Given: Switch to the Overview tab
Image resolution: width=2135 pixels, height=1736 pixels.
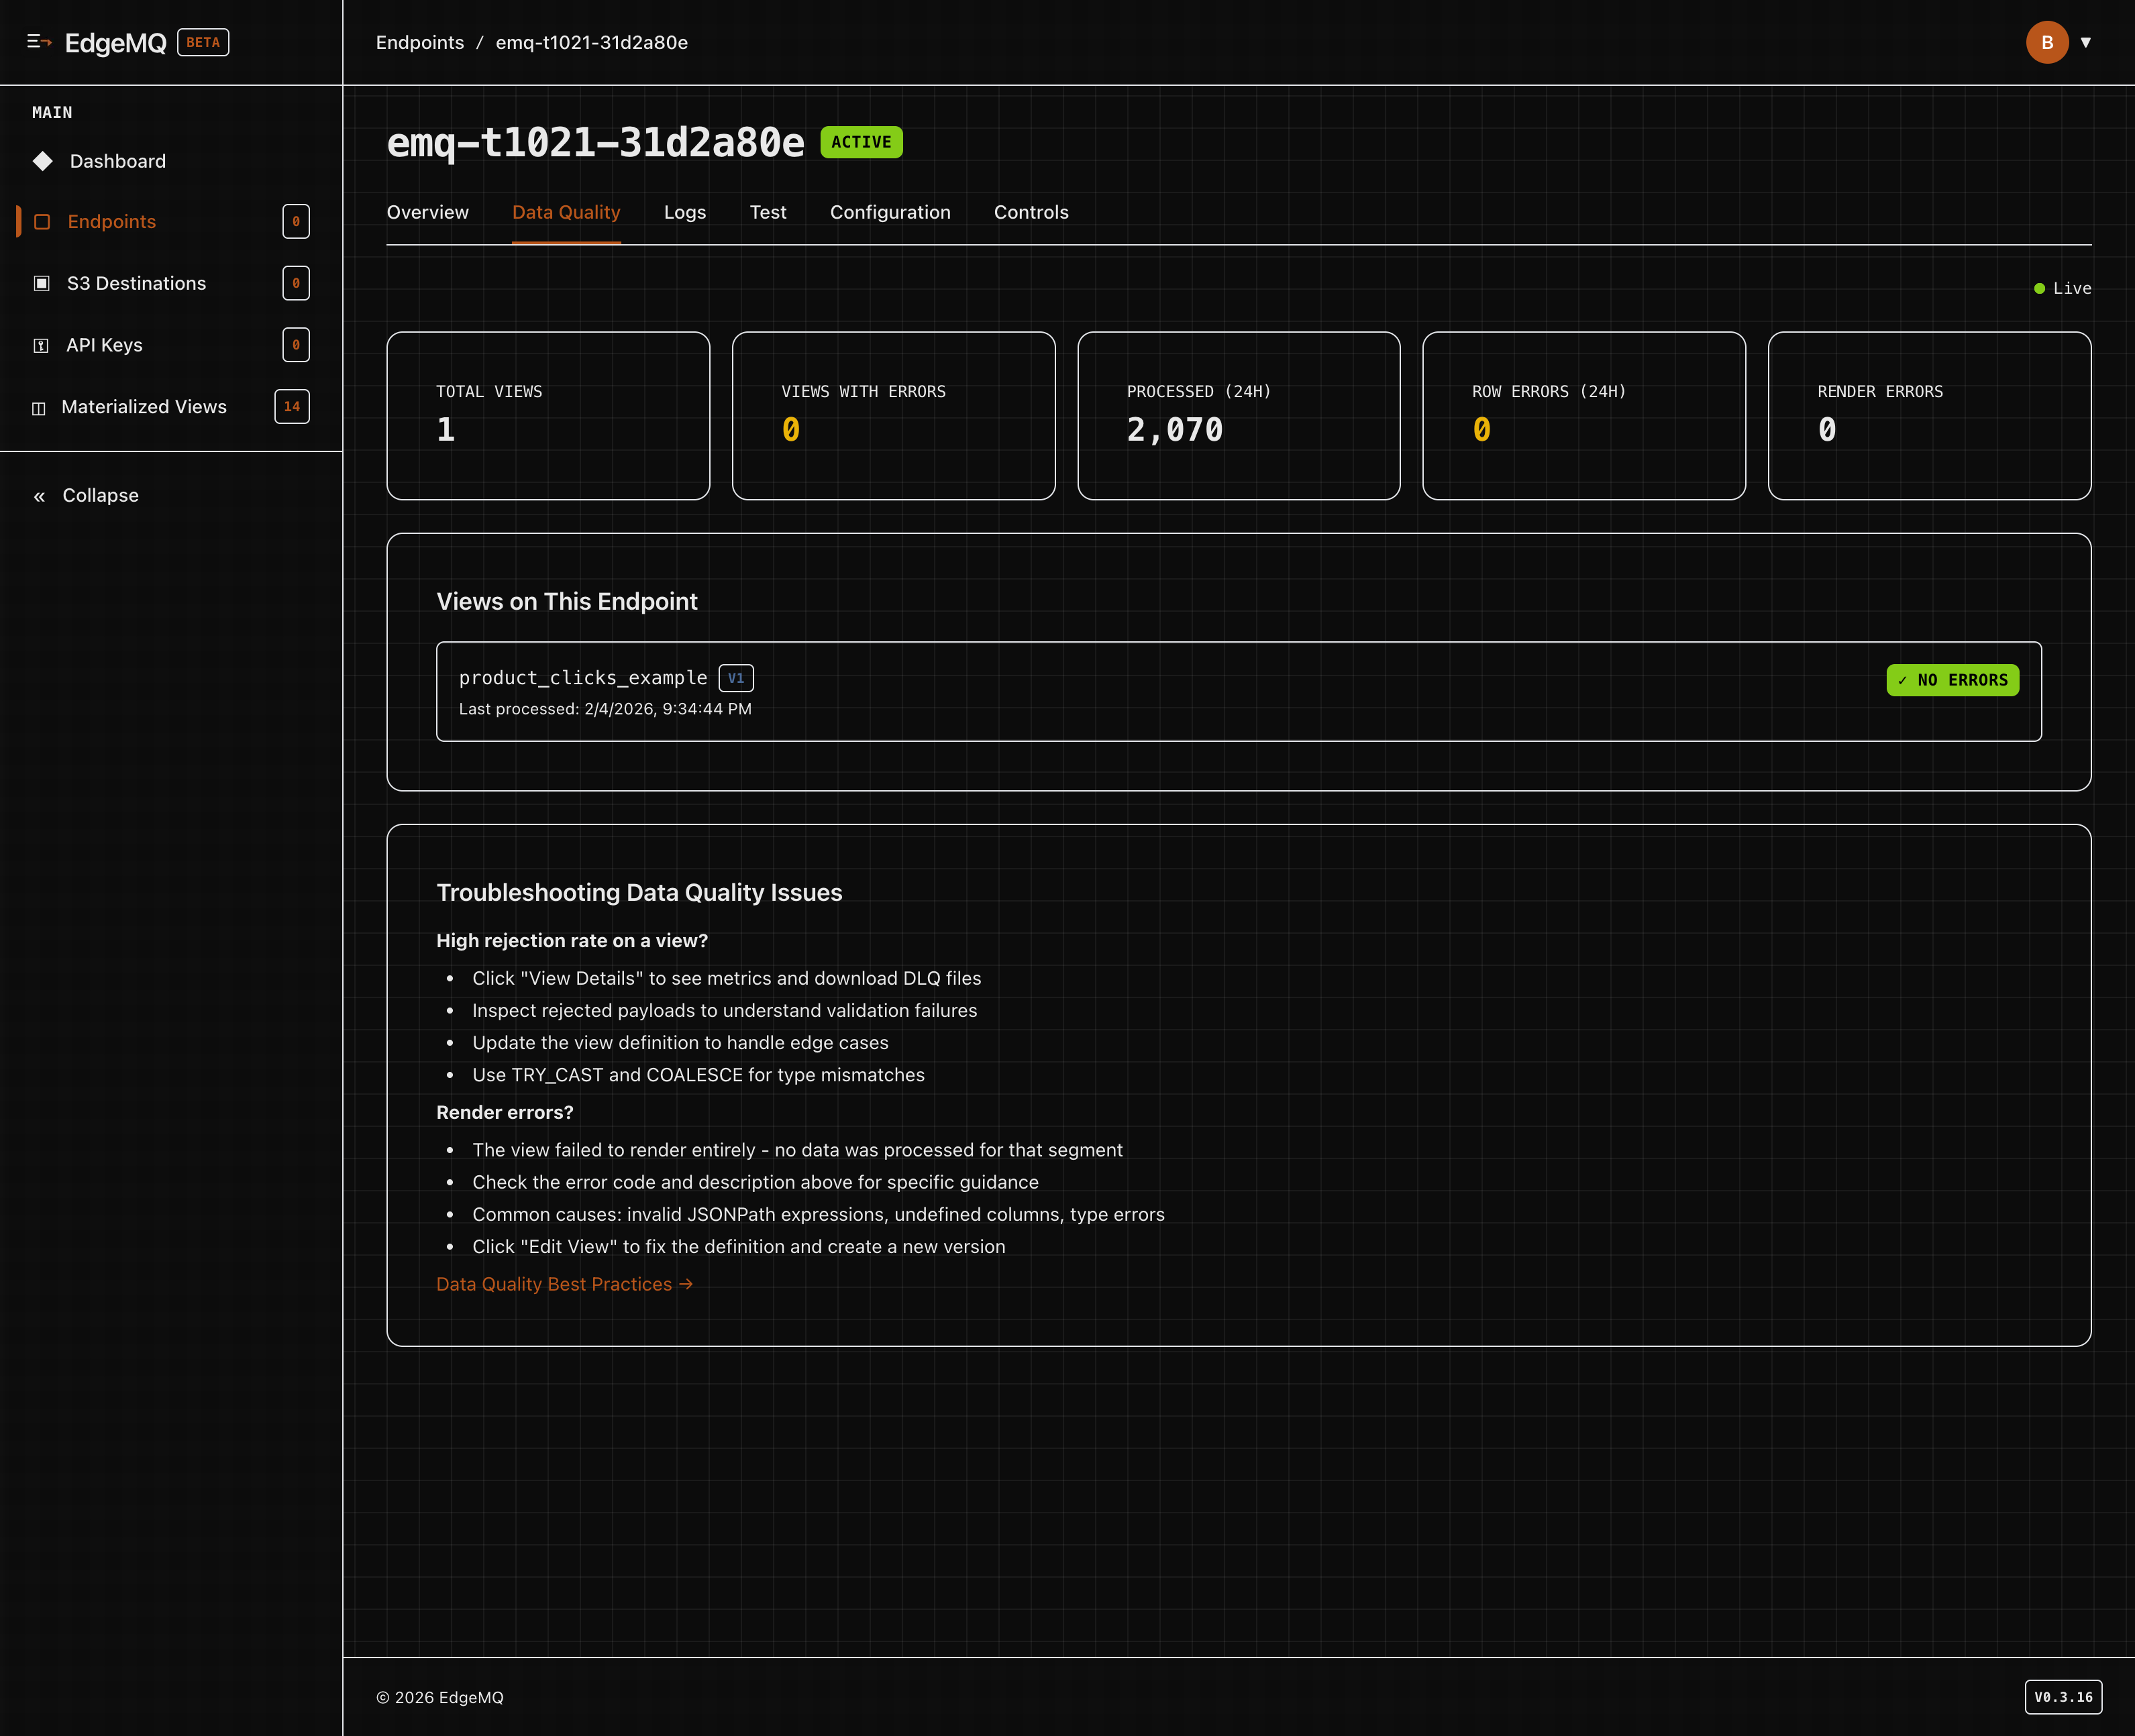Looking at the screenshot, I should tap(428, 212).
